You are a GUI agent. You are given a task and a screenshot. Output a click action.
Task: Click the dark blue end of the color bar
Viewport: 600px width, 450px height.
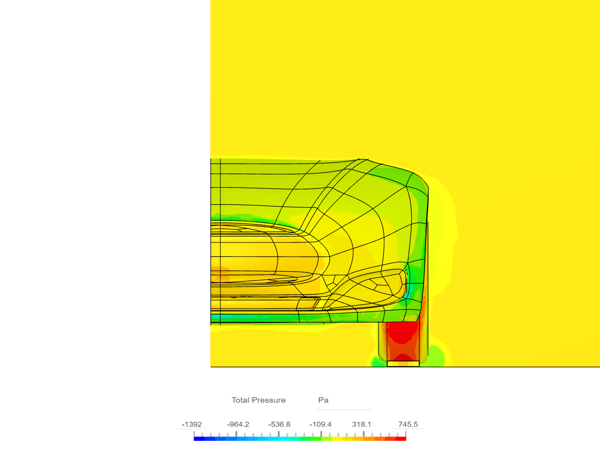[199, 438]
